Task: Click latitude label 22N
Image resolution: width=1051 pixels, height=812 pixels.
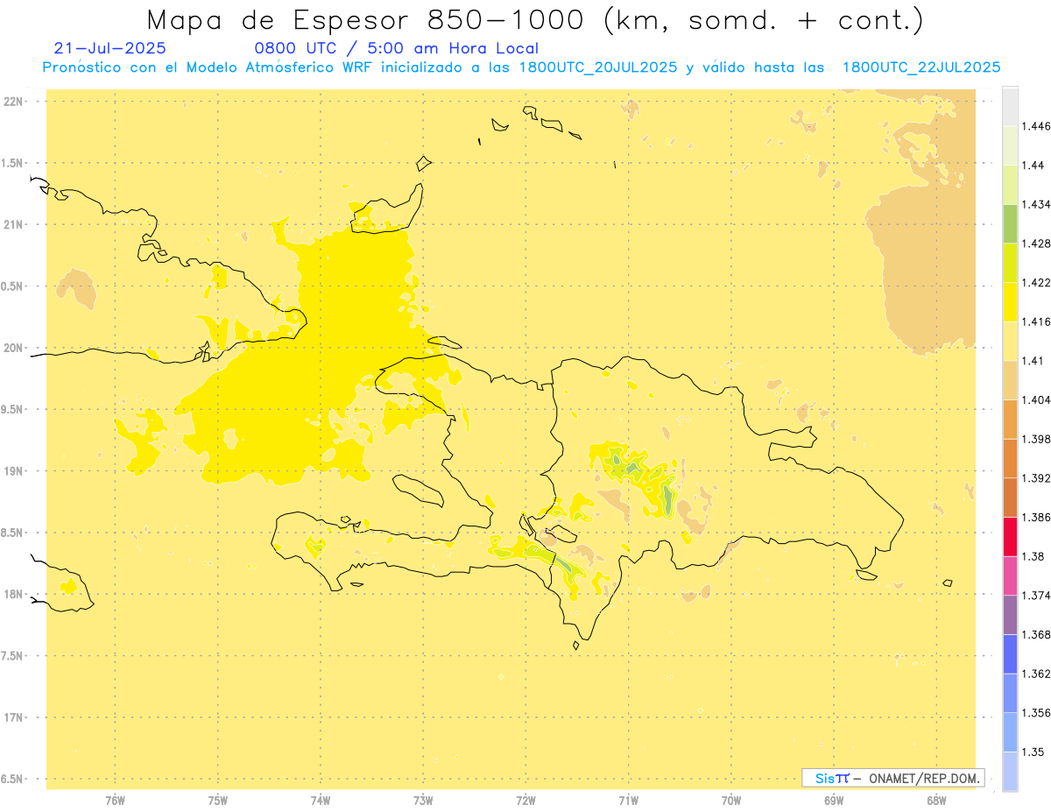Action: pyautogui.click(x=14, y=102)
